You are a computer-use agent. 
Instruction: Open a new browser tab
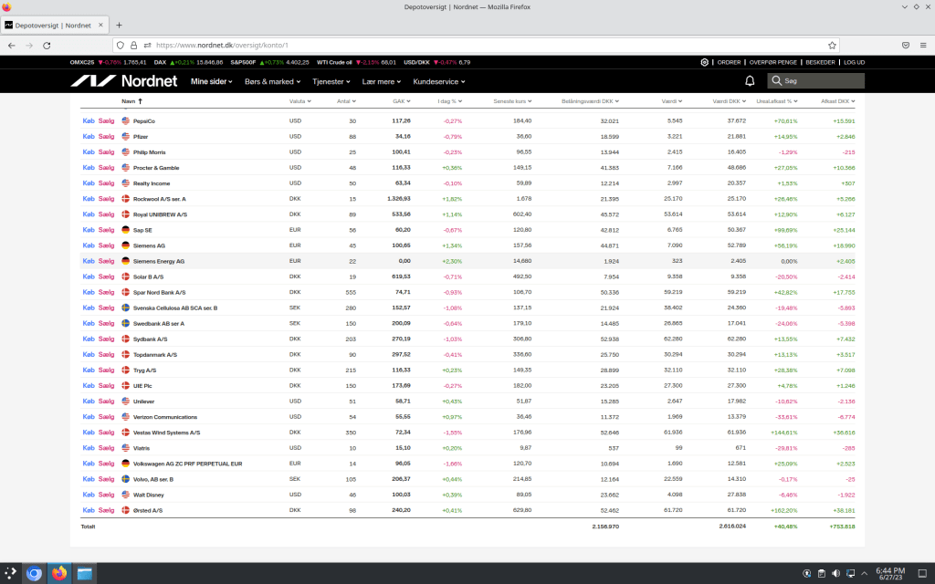pos(119,25)
